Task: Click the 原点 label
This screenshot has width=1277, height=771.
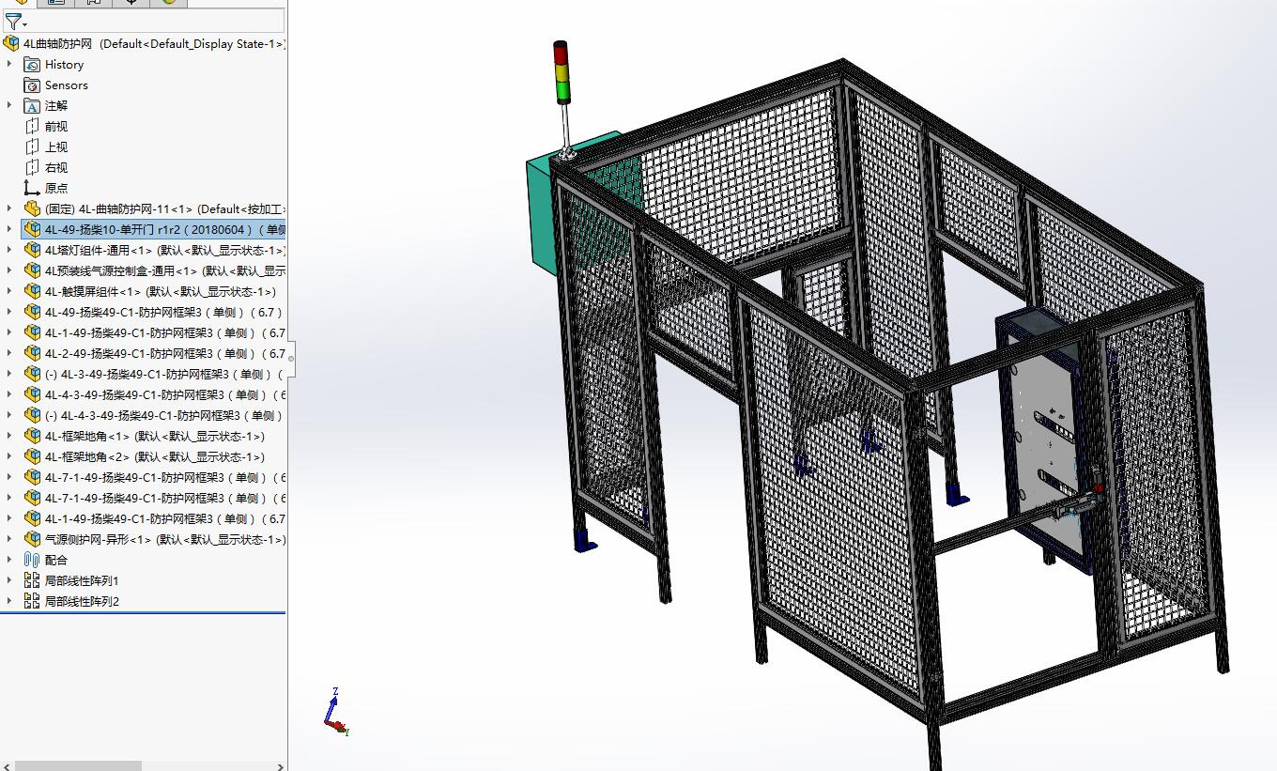Action: point(56,189)
